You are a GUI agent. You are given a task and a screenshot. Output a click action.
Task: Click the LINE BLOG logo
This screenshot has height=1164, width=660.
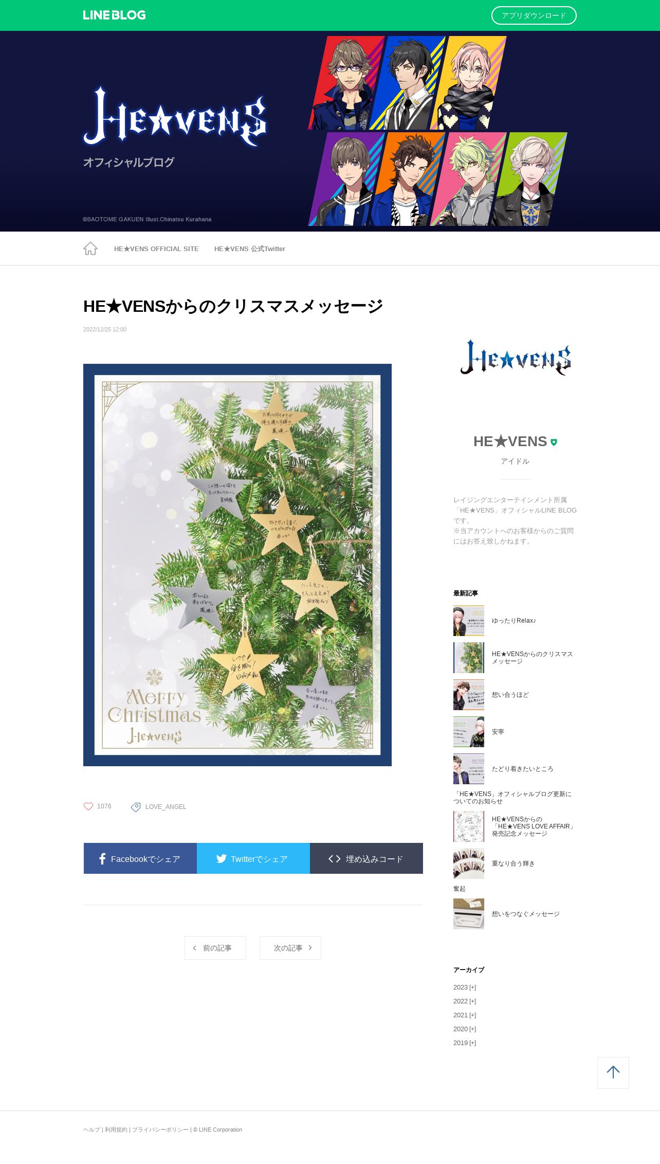pyautogui.click(x=114, y=15)
